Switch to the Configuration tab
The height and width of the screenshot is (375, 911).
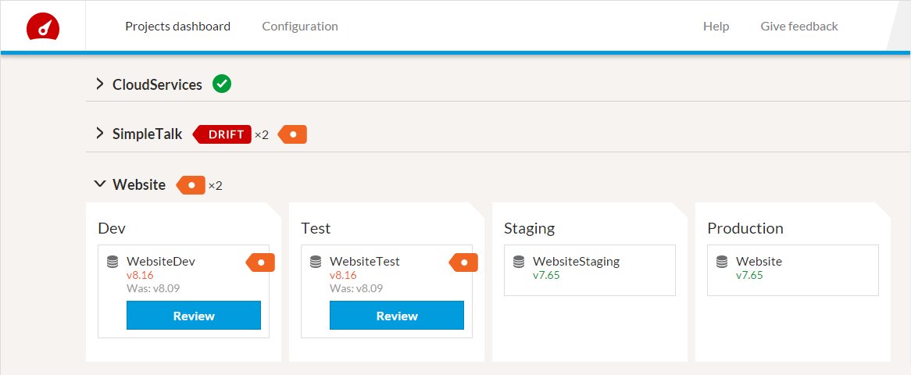pos(300,27)
